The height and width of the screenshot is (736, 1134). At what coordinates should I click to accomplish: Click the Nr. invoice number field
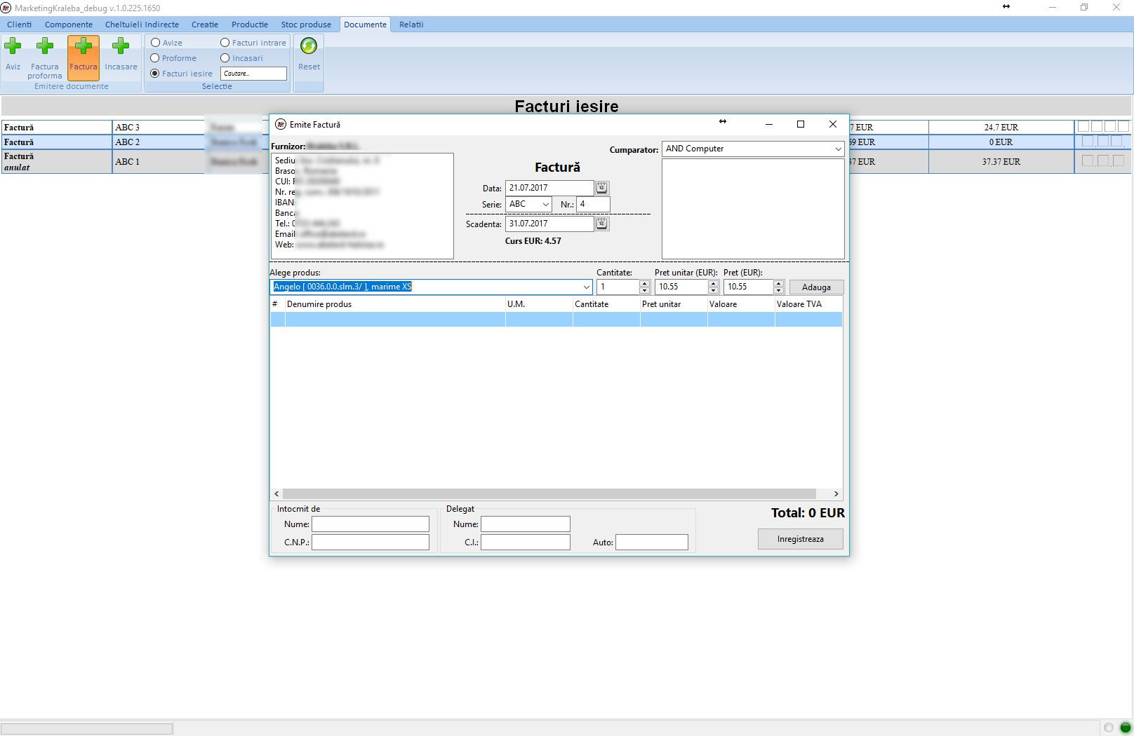(x=593, y=205)
